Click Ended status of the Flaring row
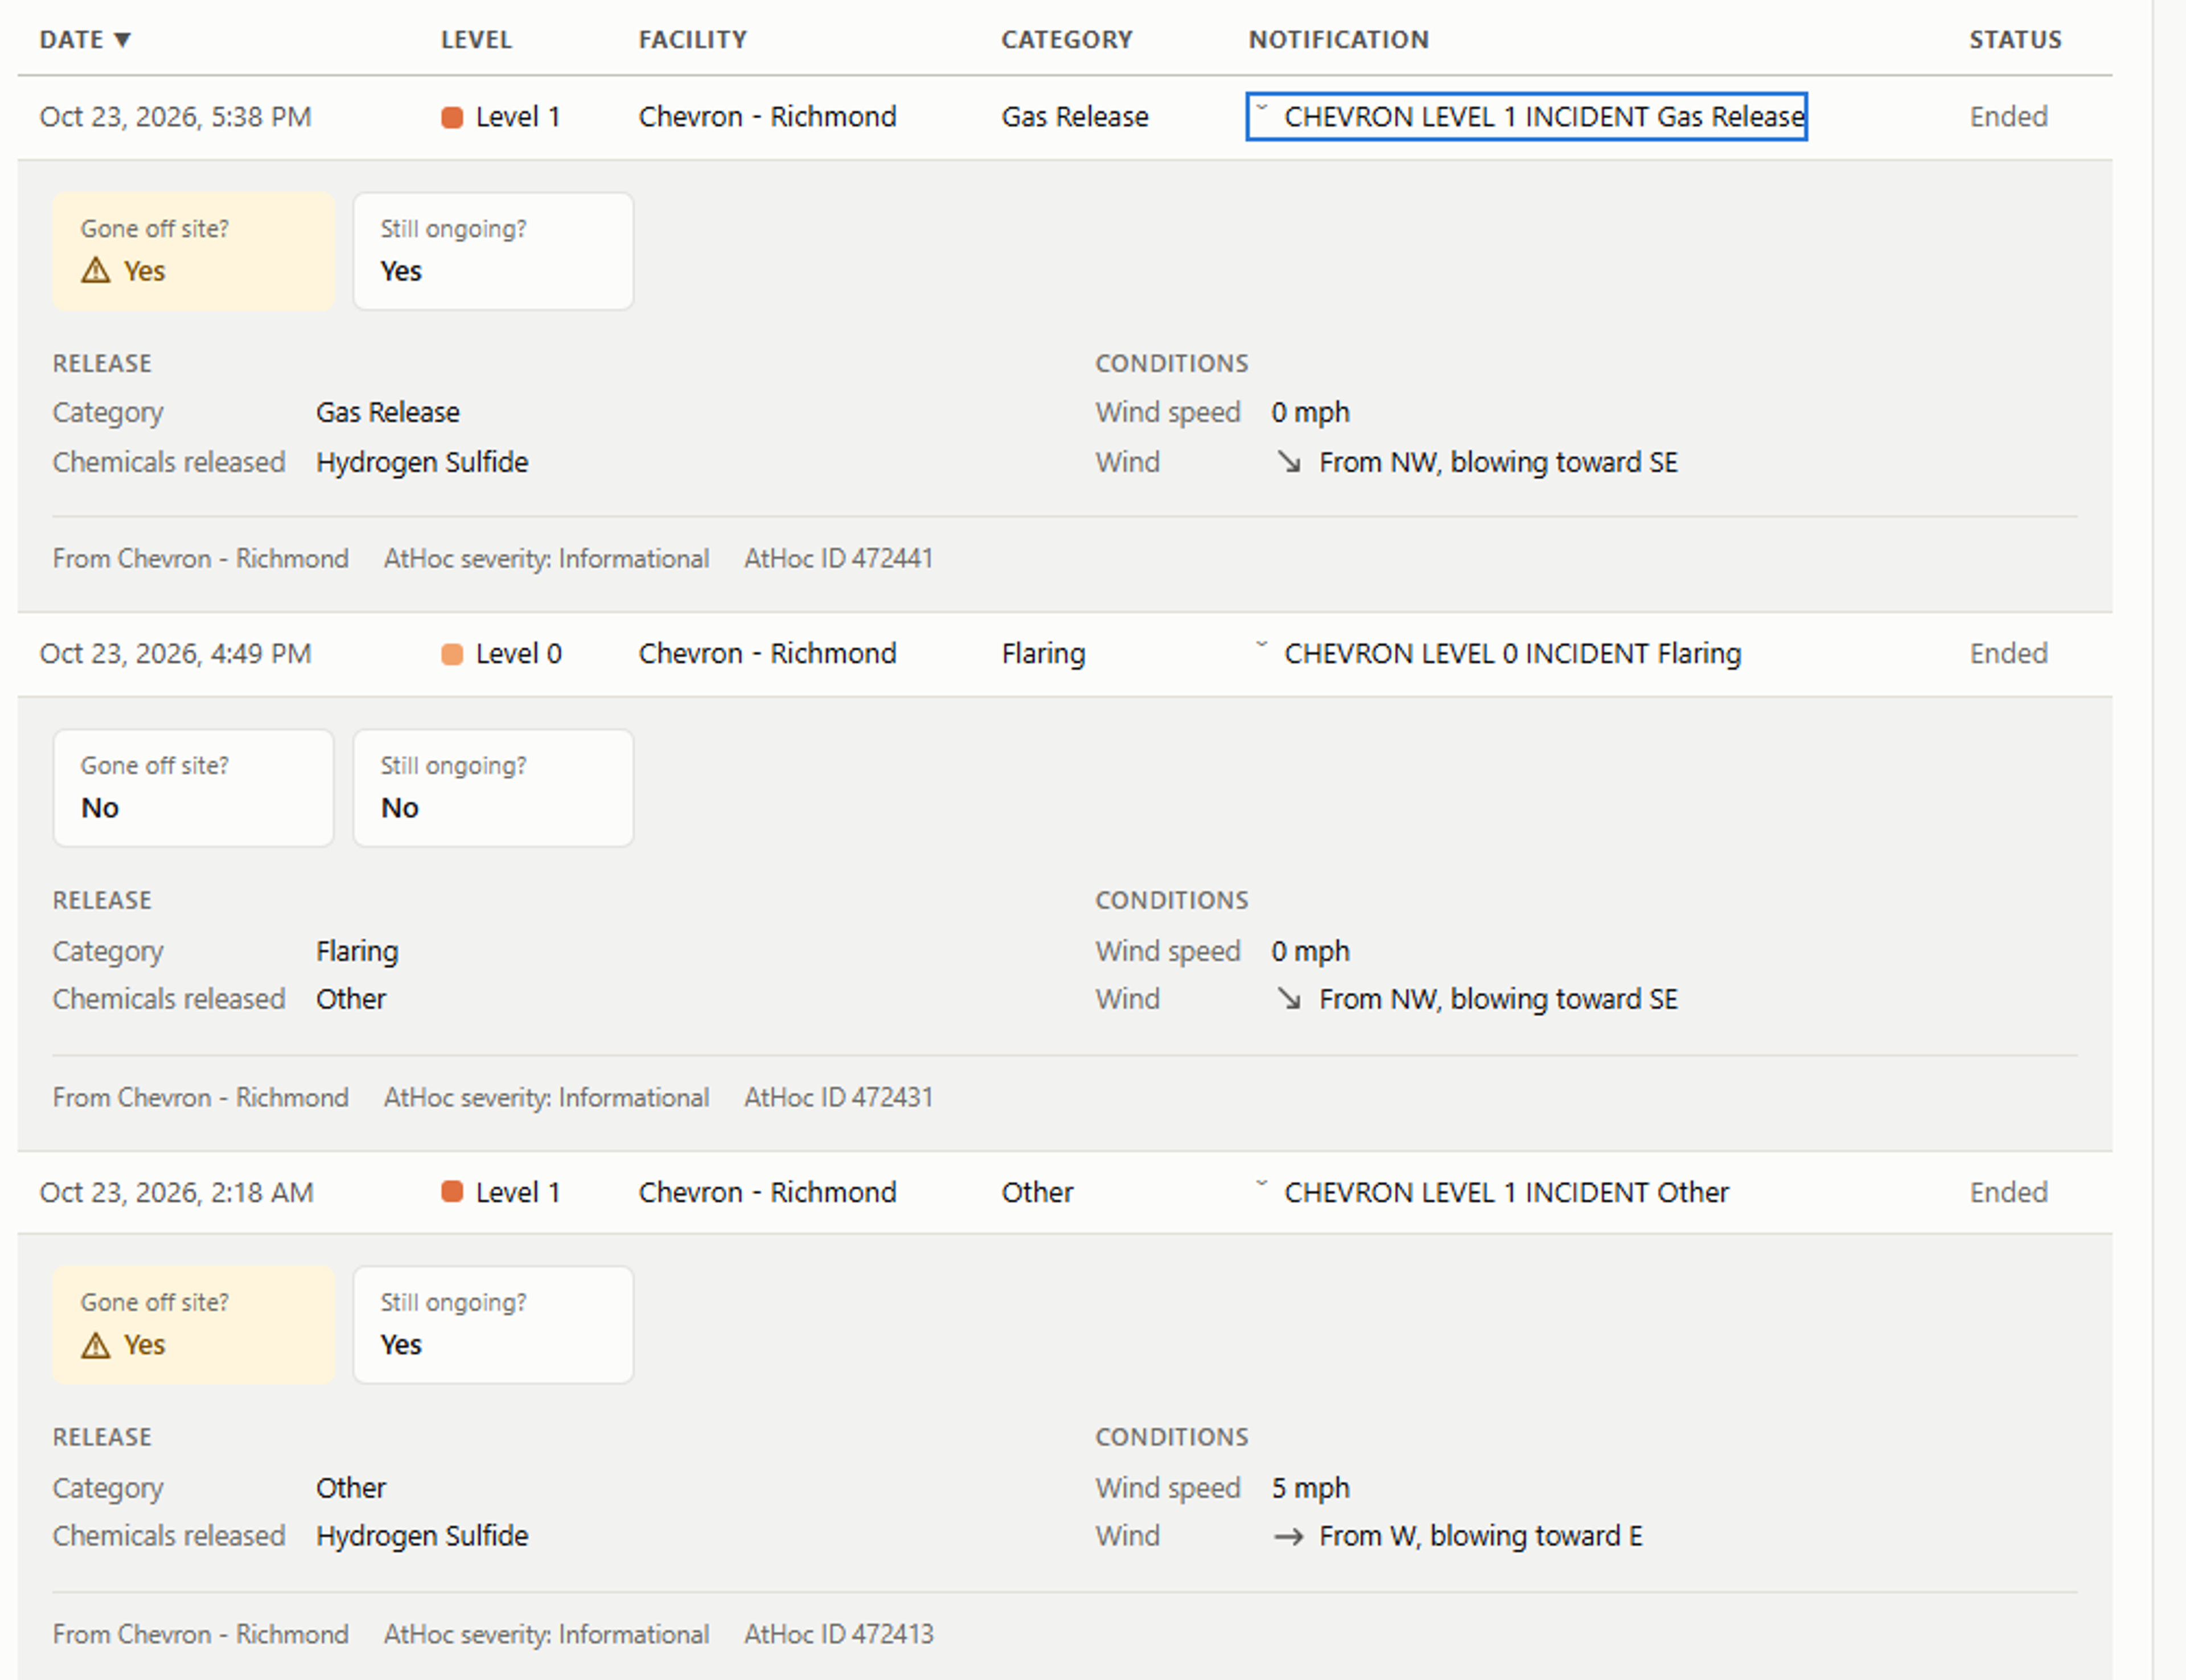The width and height of the screenshot is (2186, 1680). click(2008, 654)
